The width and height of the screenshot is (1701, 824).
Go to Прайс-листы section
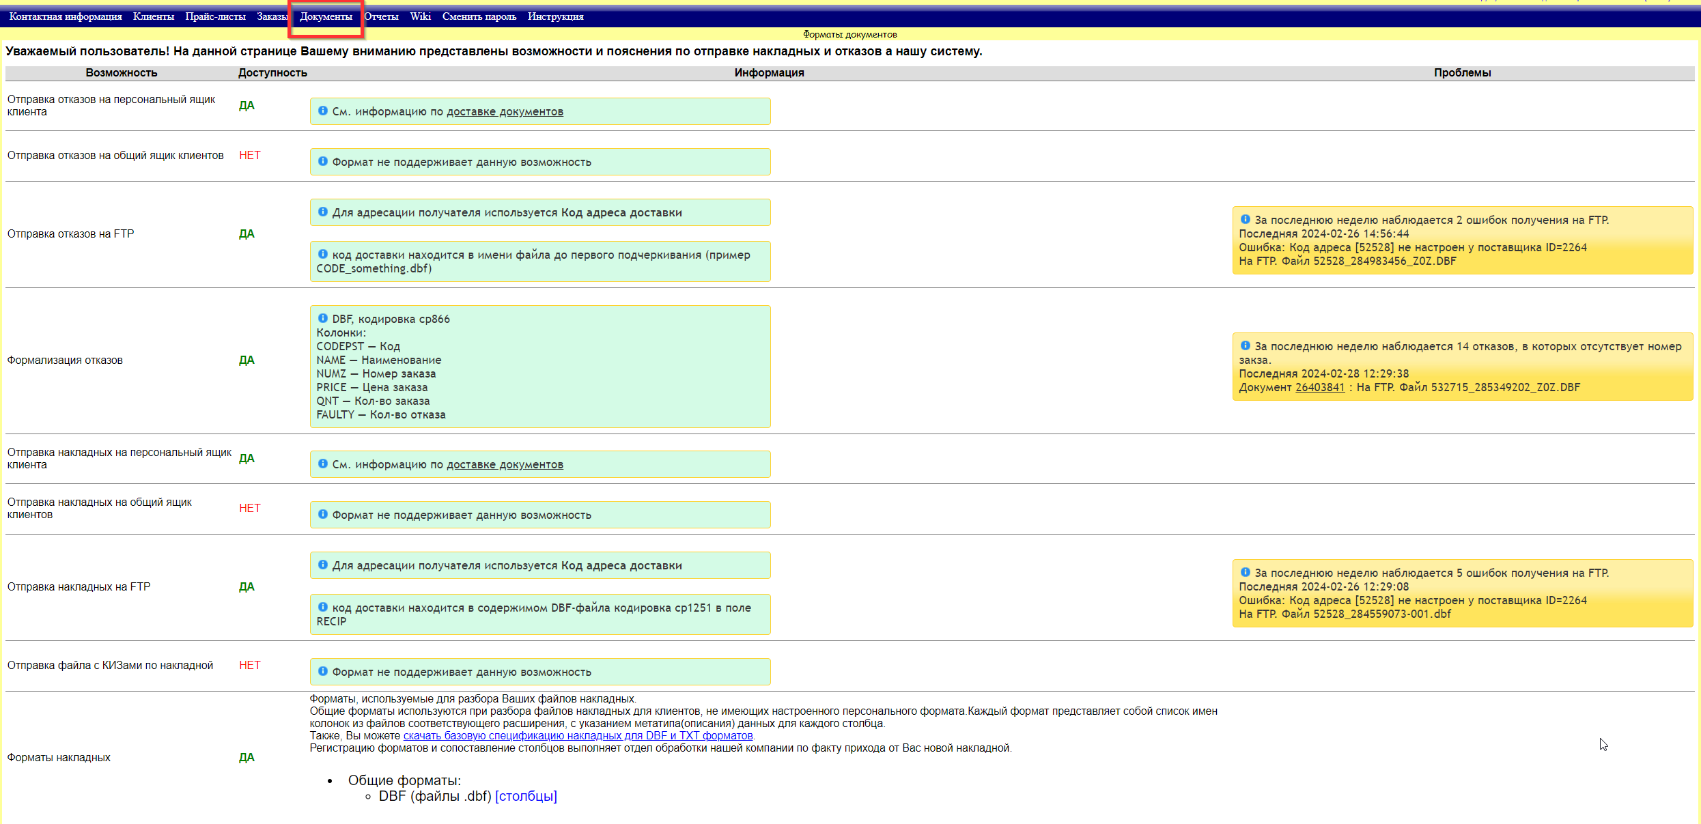215,16
